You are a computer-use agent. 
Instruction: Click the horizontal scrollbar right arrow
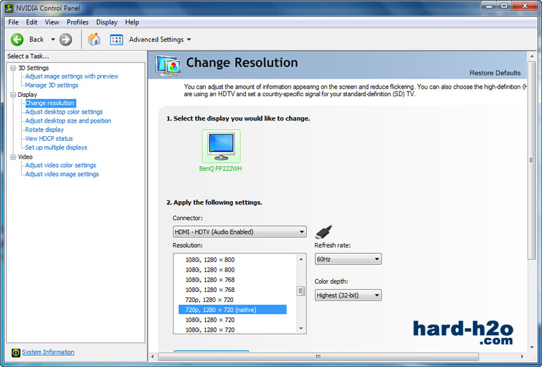pyautogui.click(x=522, y=357)
